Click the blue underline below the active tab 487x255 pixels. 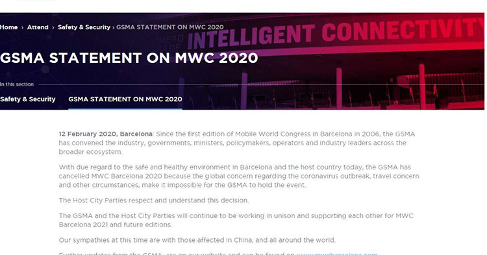point(125,109)
